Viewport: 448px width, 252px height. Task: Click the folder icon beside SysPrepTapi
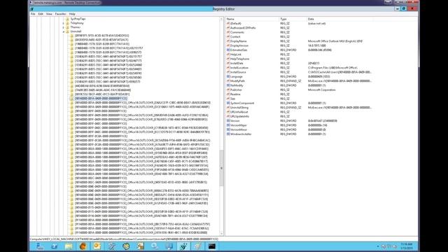pyautogui.click(x=67, y=19)
